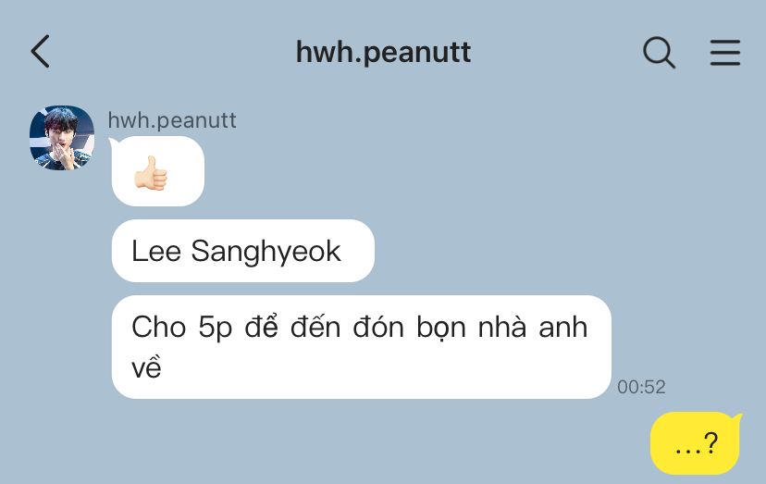The image size is (766, 484).
Task: Tap the thumbs-up emoji
Action: coord(151,172)
